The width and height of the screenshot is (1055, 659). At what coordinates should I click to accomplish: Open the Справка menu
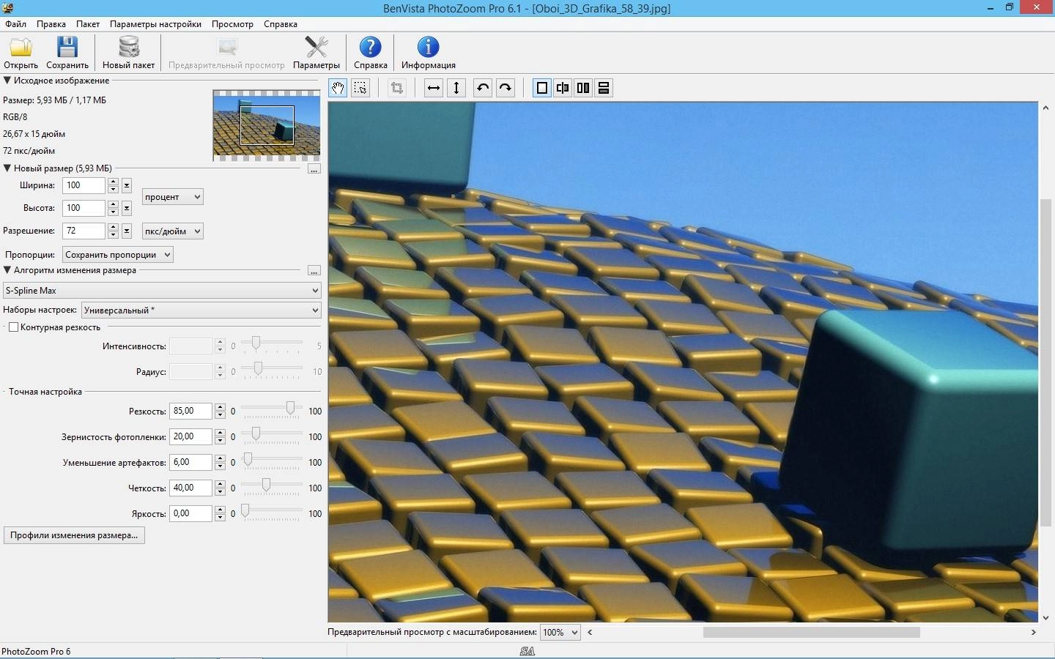(x=281, y=24)
